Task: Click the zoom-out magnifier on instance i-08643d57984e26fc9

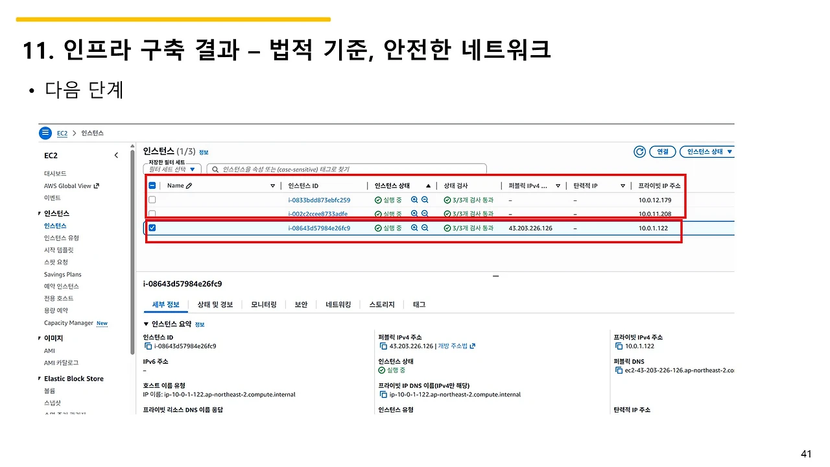Action: click(x=423, y=228)
